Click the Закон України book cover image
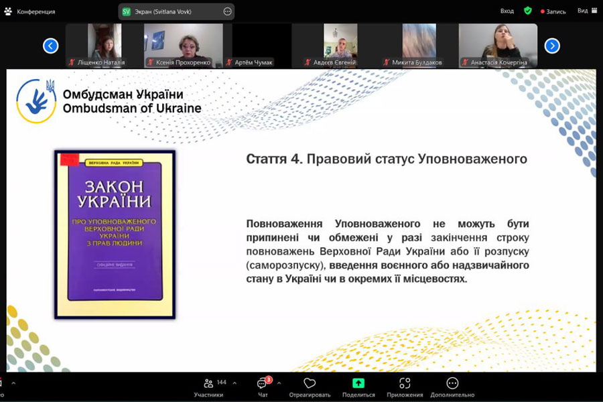 click(115, 234)
